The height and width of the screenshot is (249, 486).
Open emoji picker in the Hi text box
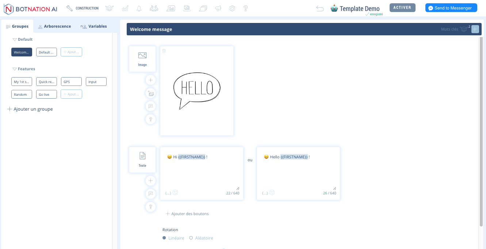pyautogui.click(x=175, y=193)
